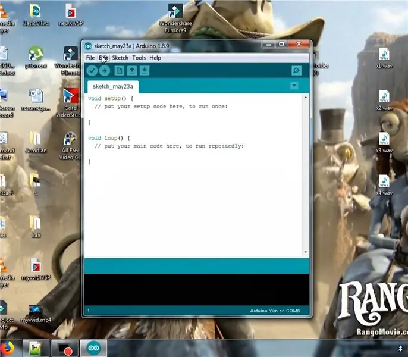The image size is (408, 357).
Task: Click the Bluetooth system tray icon
Action: click(x=400, y=348)
